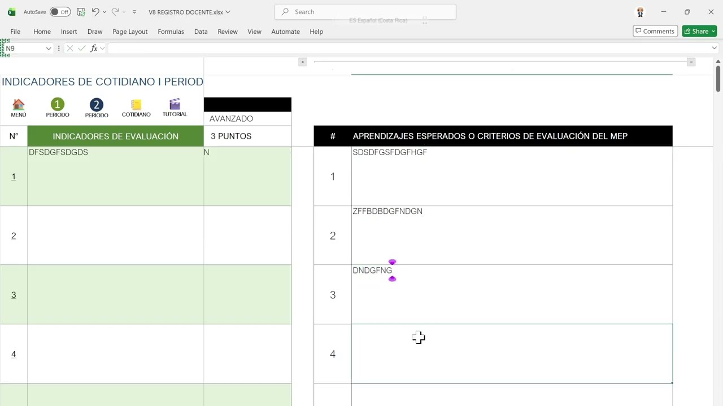Switch to the Home tab
The height and width of the screenshot is (406, 723).
click(x=42, y=32)
